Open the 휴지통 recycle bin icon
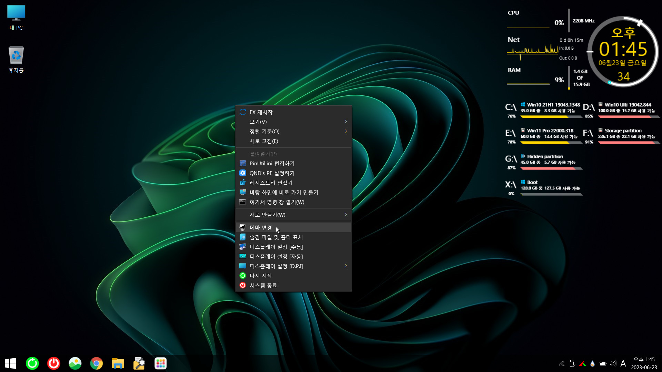The width and height of the screenshot is (662, 372). pyautogui.click(x=16, y=59)
